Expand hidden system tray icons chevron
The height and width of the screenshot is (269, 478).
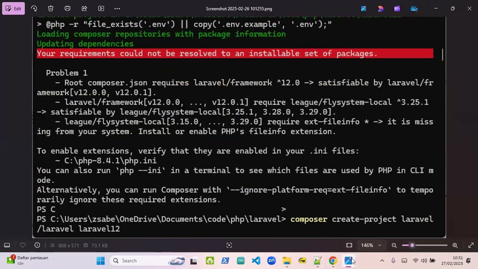tap(382, 261)
